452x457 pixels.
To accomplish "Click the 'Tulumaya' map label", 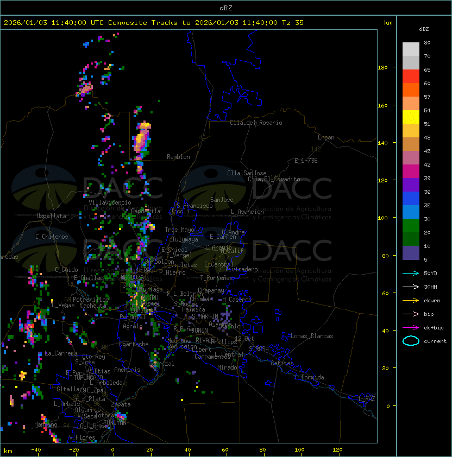I will pyautogui.click(x=185, y=239).
